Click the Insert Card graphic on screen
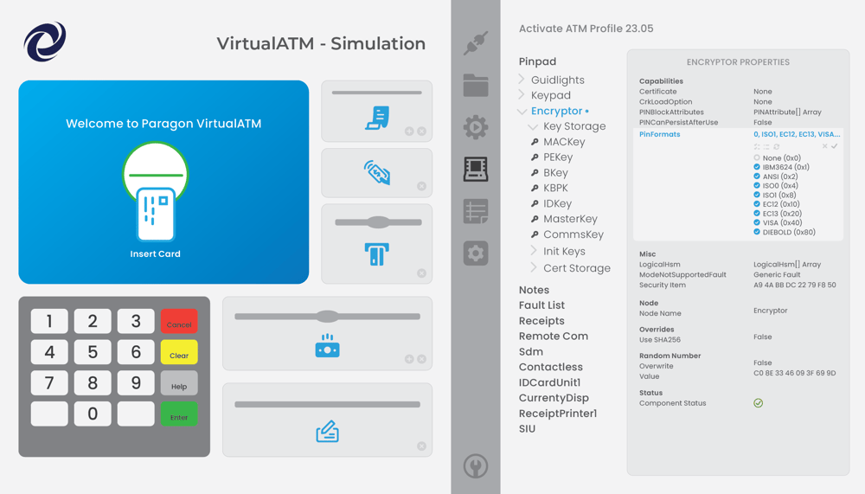 pyautogui.click(x=156, y=192)
